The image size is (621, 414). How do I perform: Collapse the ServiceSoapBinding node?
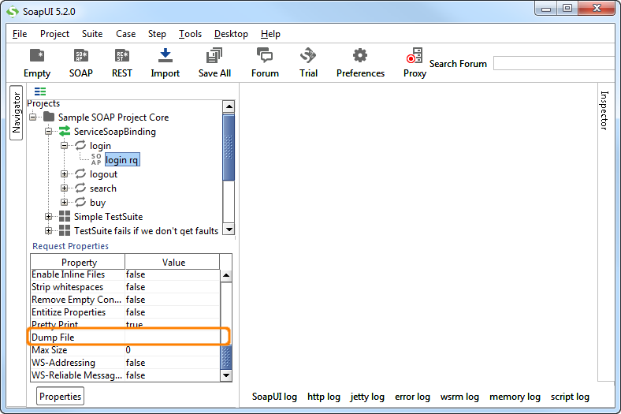[x=48, y=131]
